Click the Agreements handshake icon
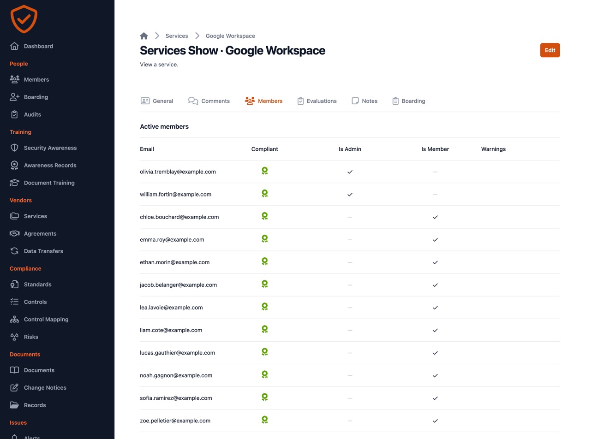 point(15,234)
